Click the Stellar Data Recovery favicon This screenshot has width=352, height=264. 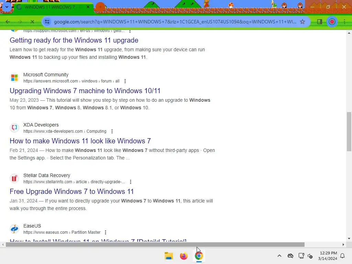pos(14,178)
